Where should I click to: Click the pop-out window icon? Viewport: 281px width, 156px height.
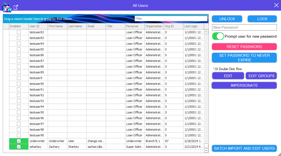tap(16, 7)
